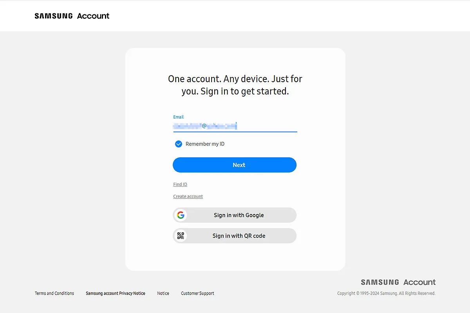Viewport: 470px width, 313px height.
Task: Click the Account wordmark next to the header logo
Action: pos(93,16)
